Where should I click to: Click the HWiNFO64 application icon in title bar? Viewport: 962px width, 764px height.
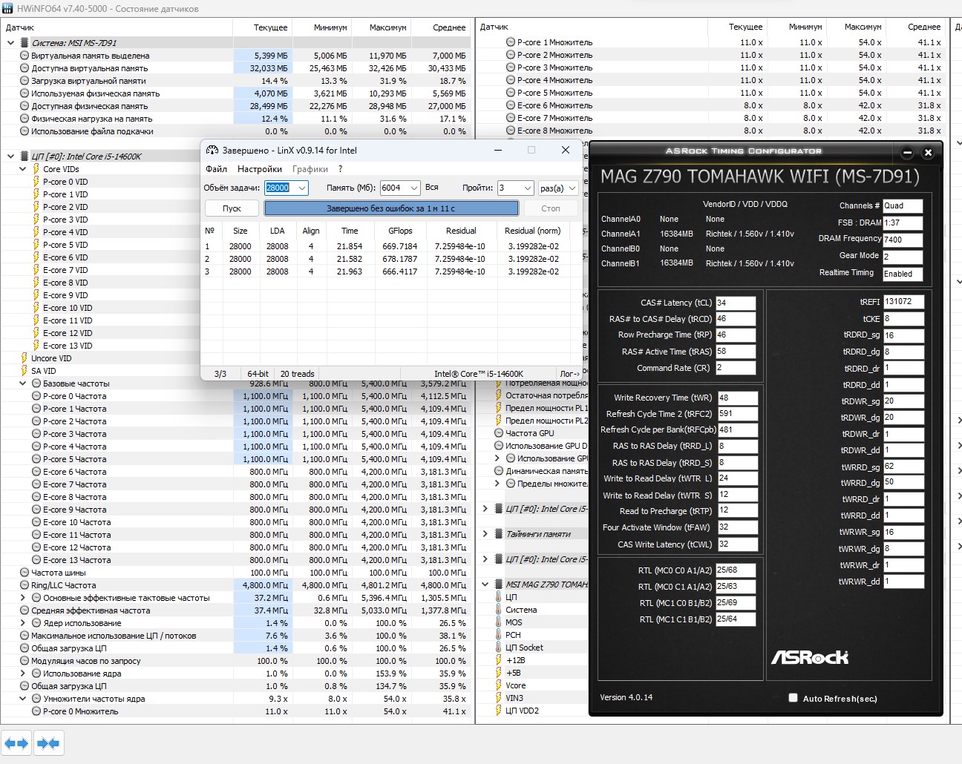(7, 9)
